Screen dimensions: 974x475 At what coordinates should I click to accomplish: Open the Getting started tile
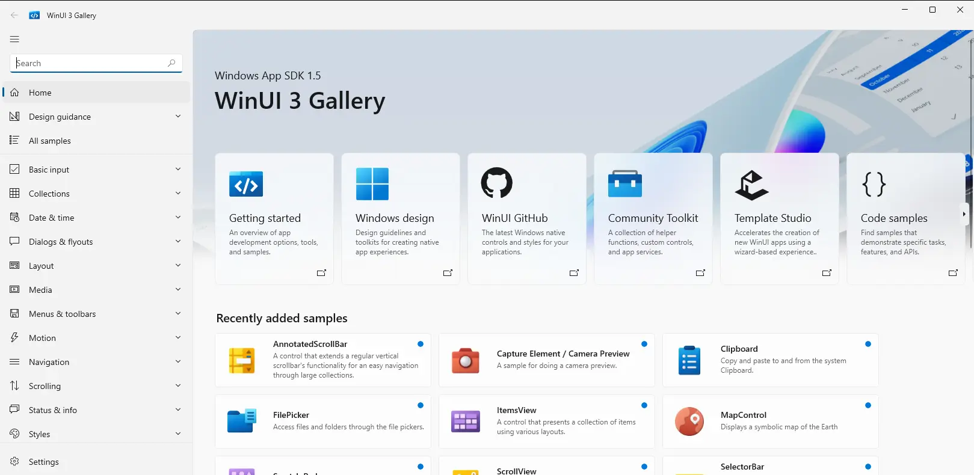(x=274, y=219)
